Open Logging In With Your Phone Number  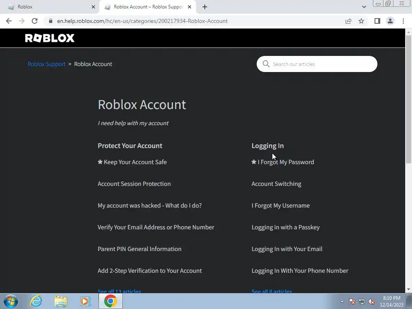click(x=300, y=271)
